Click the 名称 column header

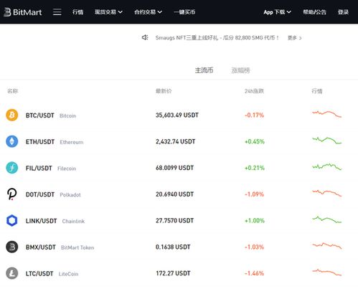pyautogui.click(x=13, y=91)
